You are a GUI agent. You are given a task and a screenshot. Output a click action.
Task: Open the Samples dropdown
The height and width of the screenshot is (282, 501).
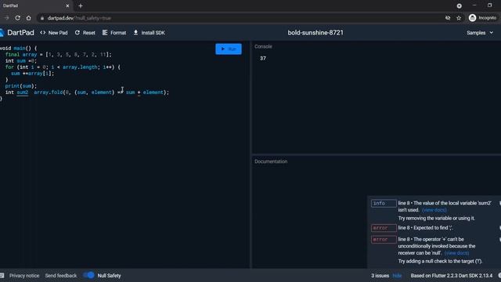(480, 33)
